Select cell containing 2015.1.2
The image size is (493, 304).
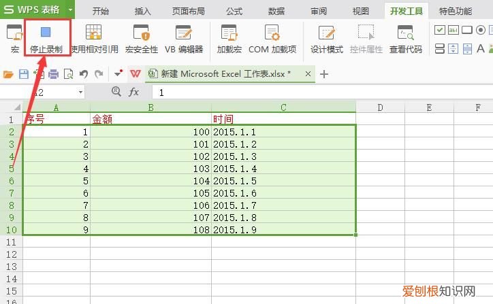[x=283, y=143]
